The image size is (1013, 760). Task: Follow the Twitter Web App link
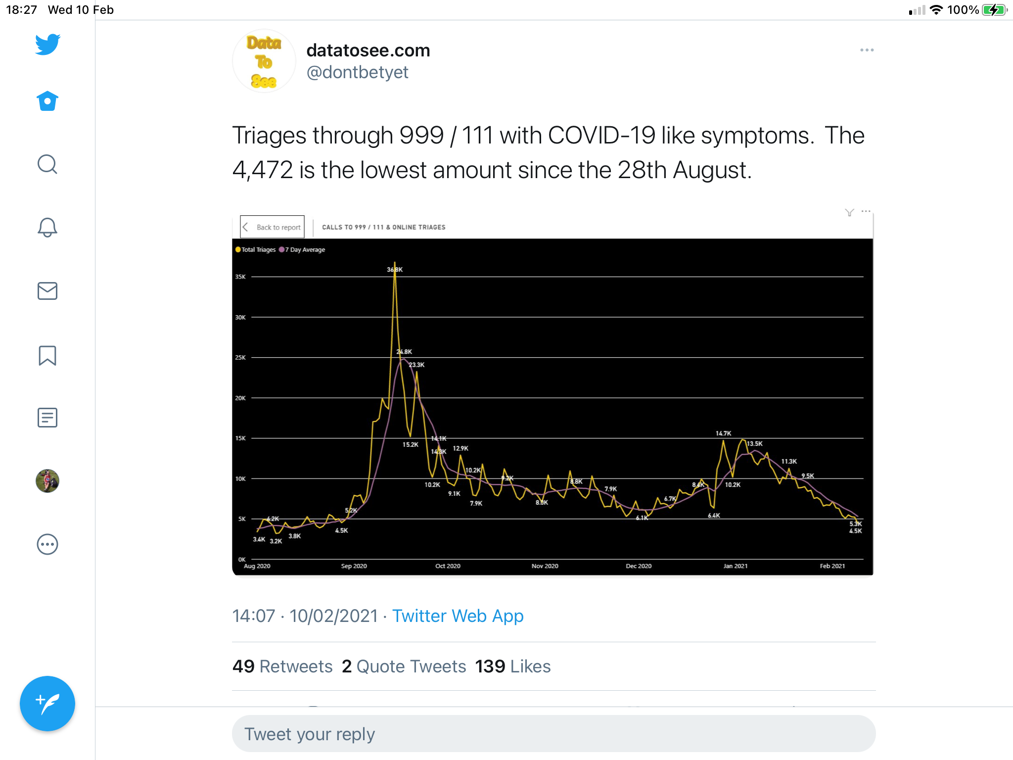click(458, 616)
